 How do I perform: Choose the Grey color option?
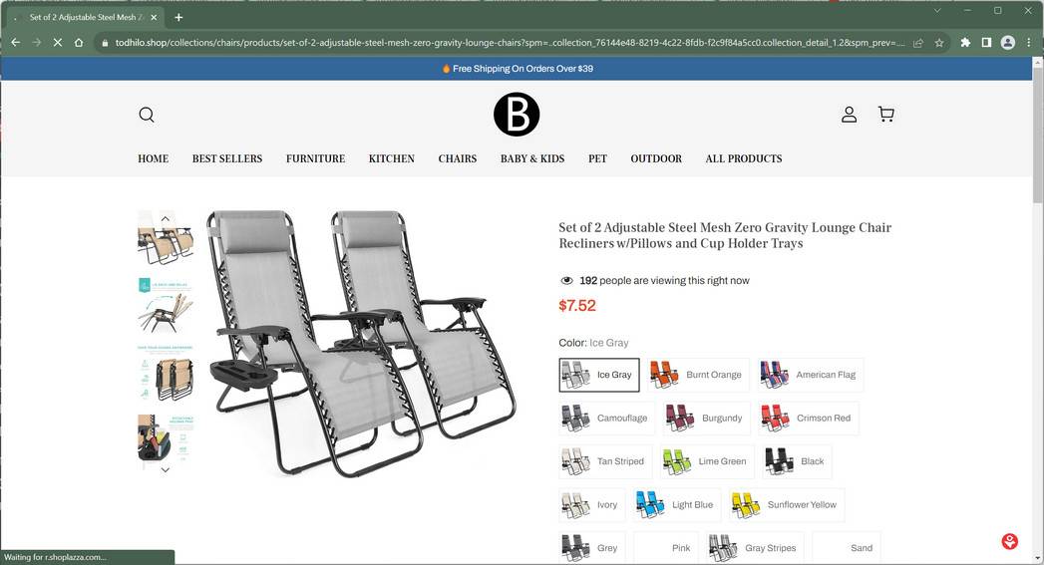592,548
